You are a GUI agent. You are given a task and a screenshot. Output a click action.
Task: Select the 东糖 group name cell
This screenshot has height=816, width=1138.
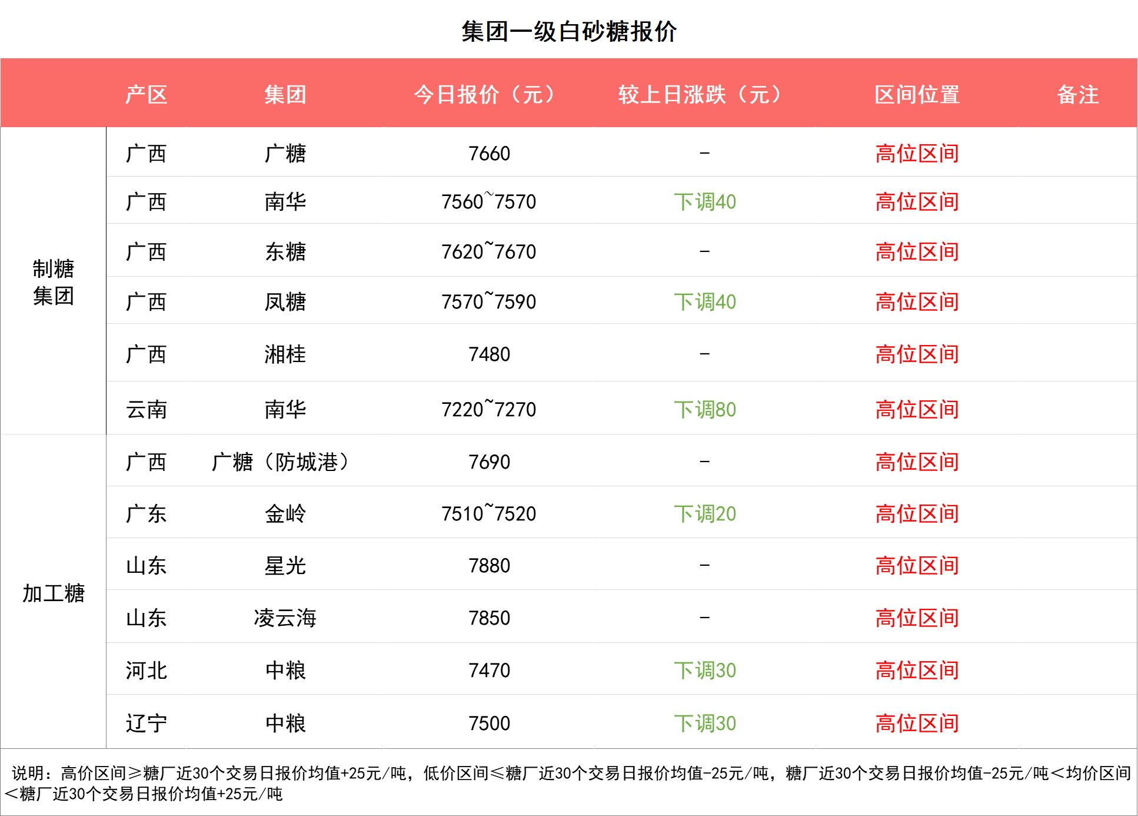coord(285,252)
